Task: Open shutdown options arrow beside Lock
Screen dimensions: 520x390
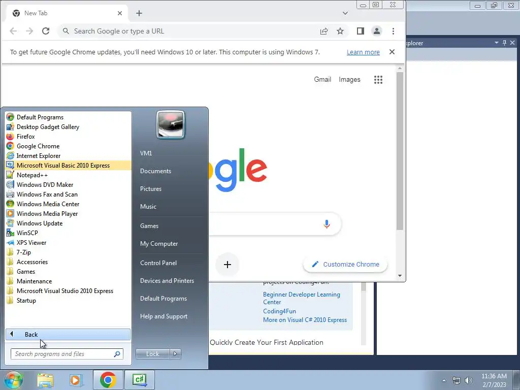Action: pos(175,354)
